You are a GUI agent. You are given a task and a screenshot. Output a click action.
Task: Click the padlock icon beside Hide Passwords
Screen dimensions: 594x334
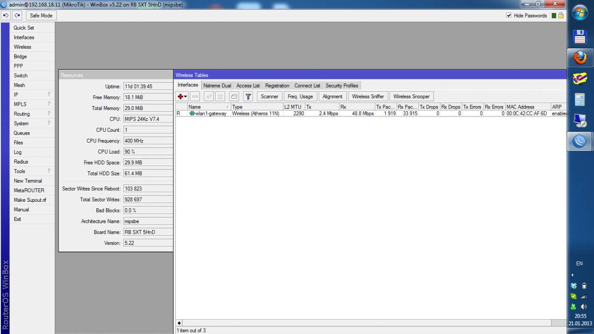point(561,15)
